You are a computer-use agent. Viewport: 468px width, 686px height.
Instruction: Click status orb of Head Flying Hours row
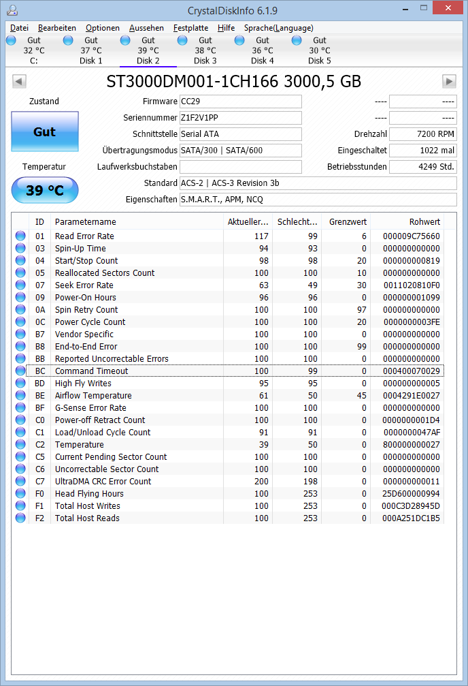click(20, 493)
